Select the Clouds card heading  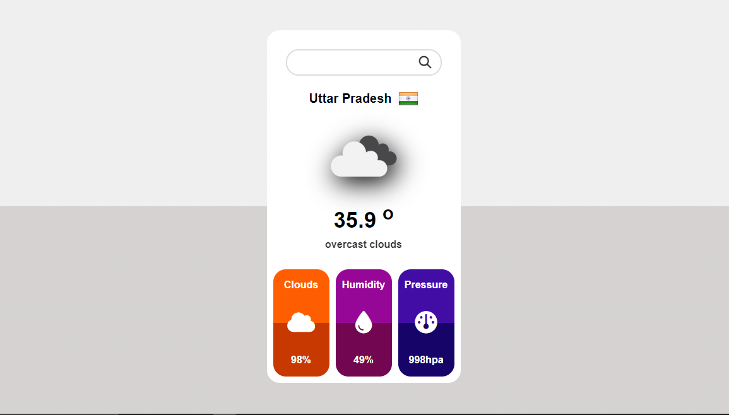pos(301,285)
